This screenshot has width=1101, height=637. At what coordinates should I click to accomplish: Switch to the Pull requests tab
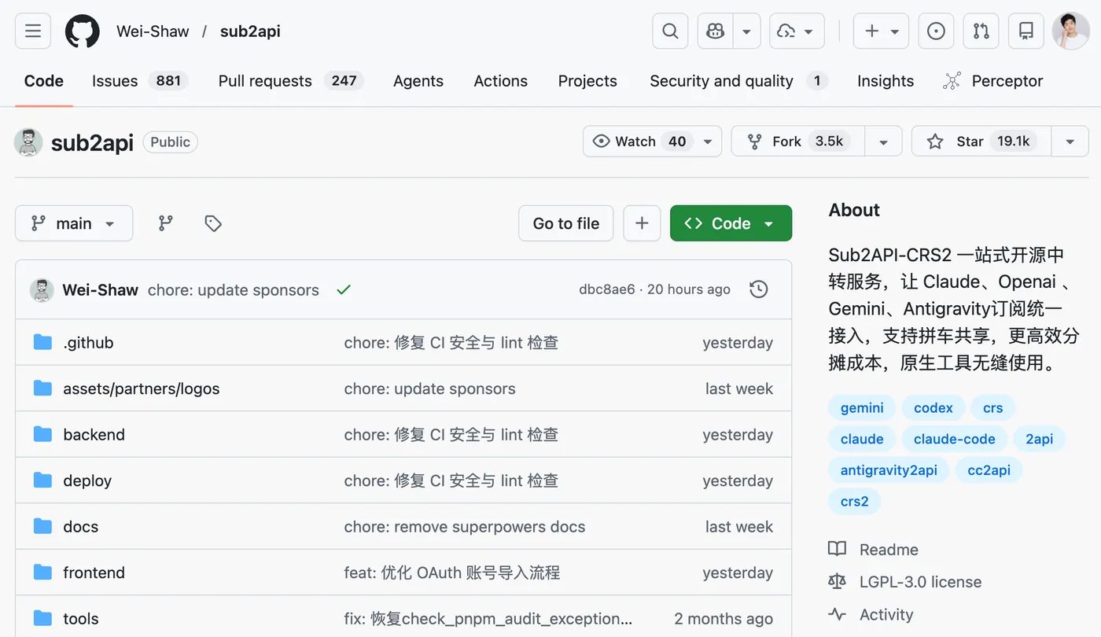[291, 81]
